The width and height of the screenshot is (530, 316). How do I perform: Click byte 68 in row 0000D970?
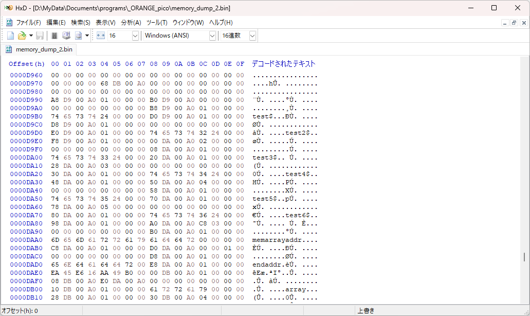point(104,83)
